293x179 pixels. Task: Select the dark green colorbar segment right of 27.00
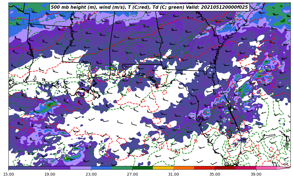click(143, 168)
